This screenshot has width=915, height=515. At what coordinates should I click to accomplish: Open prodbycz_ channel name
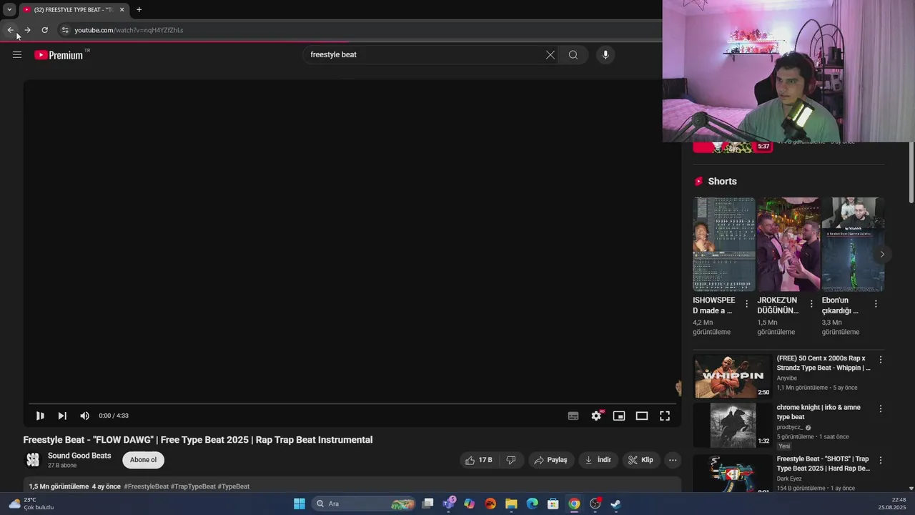[x=790, y=428]
